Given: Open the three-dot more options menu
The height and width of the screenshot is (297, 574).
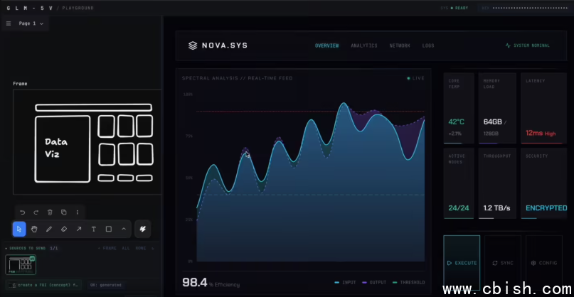Looking at the screenshot, I should coord(78,212).
